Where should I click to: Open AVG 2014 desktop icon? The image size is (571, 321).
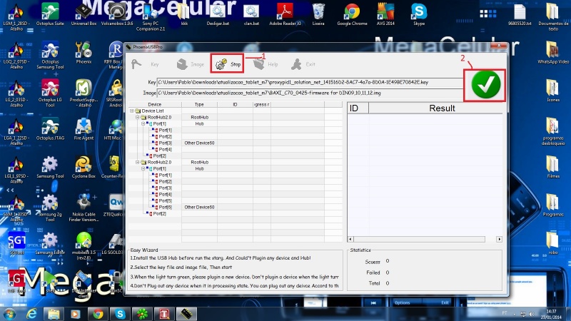tap(385, 14)
